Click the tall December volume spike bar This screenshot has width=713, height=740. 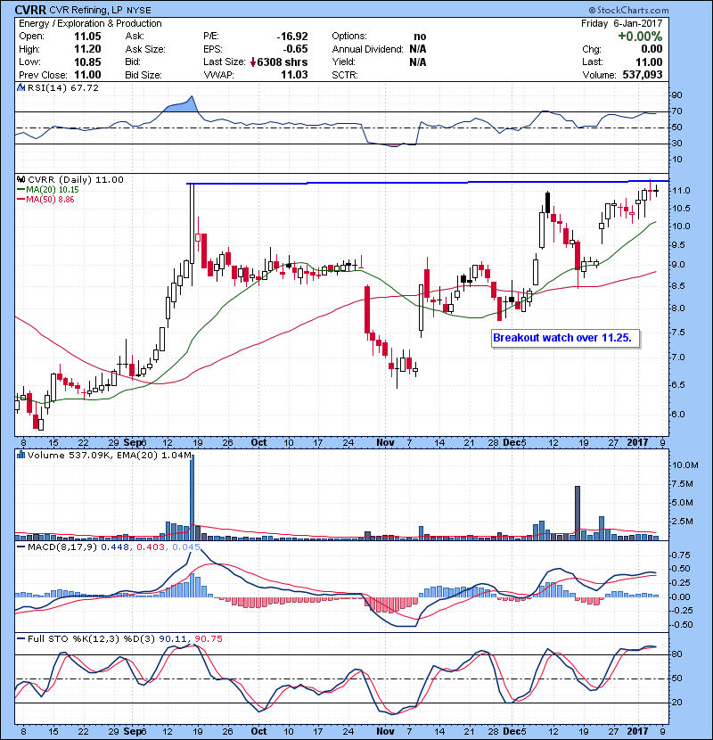coord(578,513)
